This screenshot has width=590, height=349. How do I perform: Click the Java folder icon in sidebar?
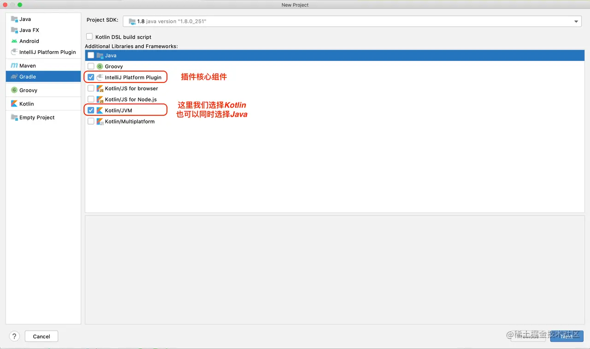tap(14, 19)
